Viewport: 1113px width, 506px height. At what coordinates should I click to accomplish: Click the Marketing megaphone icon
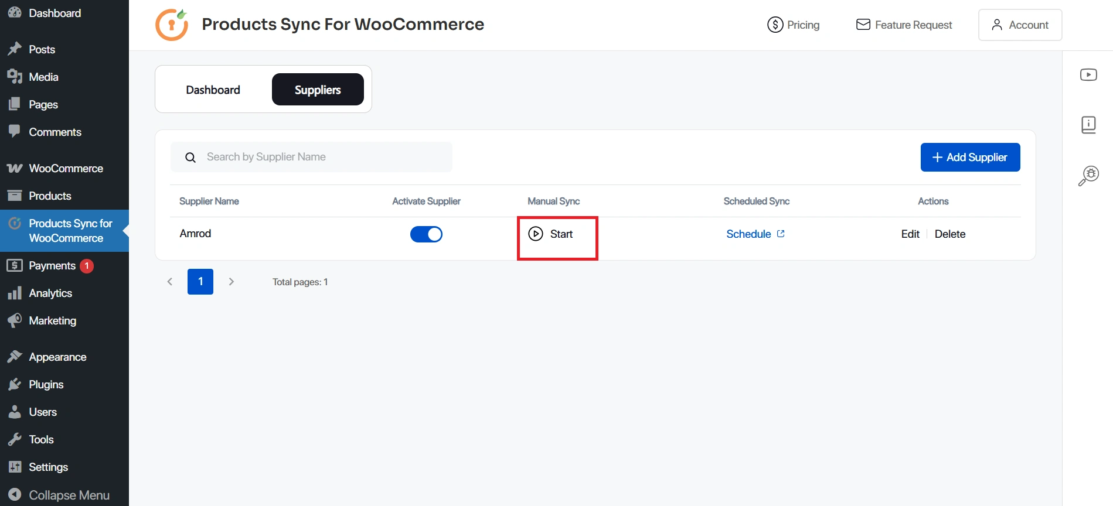pyautogui.click(x=15, y=320)
